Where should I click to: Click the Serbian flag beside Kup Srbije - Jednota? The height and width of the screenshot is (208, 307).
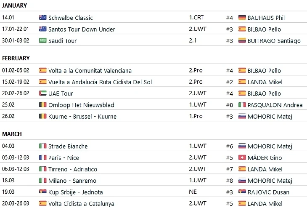[x=42, y=192]
